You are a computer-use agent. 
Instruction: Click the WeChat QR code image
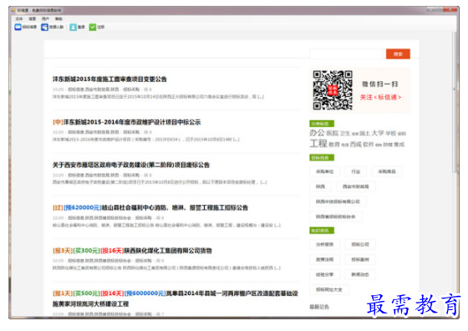[333, 89]
